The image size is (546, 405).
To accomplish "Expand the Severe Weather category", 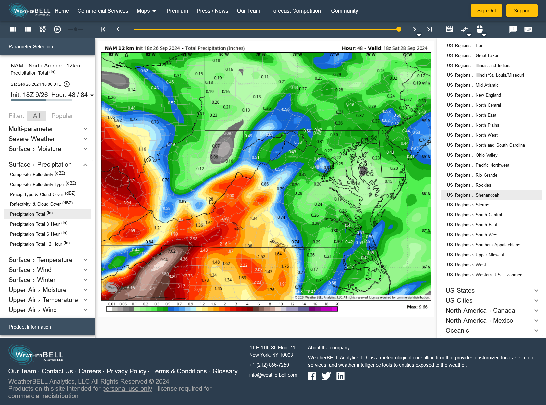I will [x=48, y=139].
